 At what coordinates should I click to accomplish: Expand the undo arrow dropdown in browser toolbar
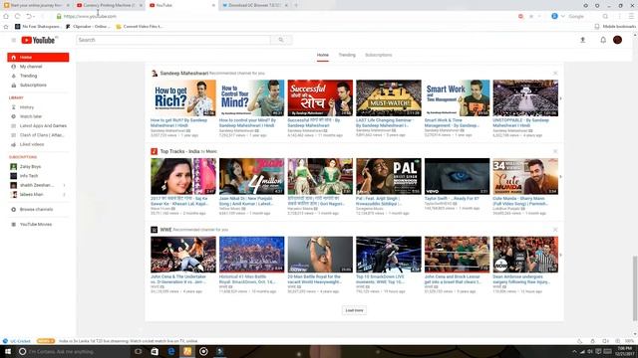point(34,16)
